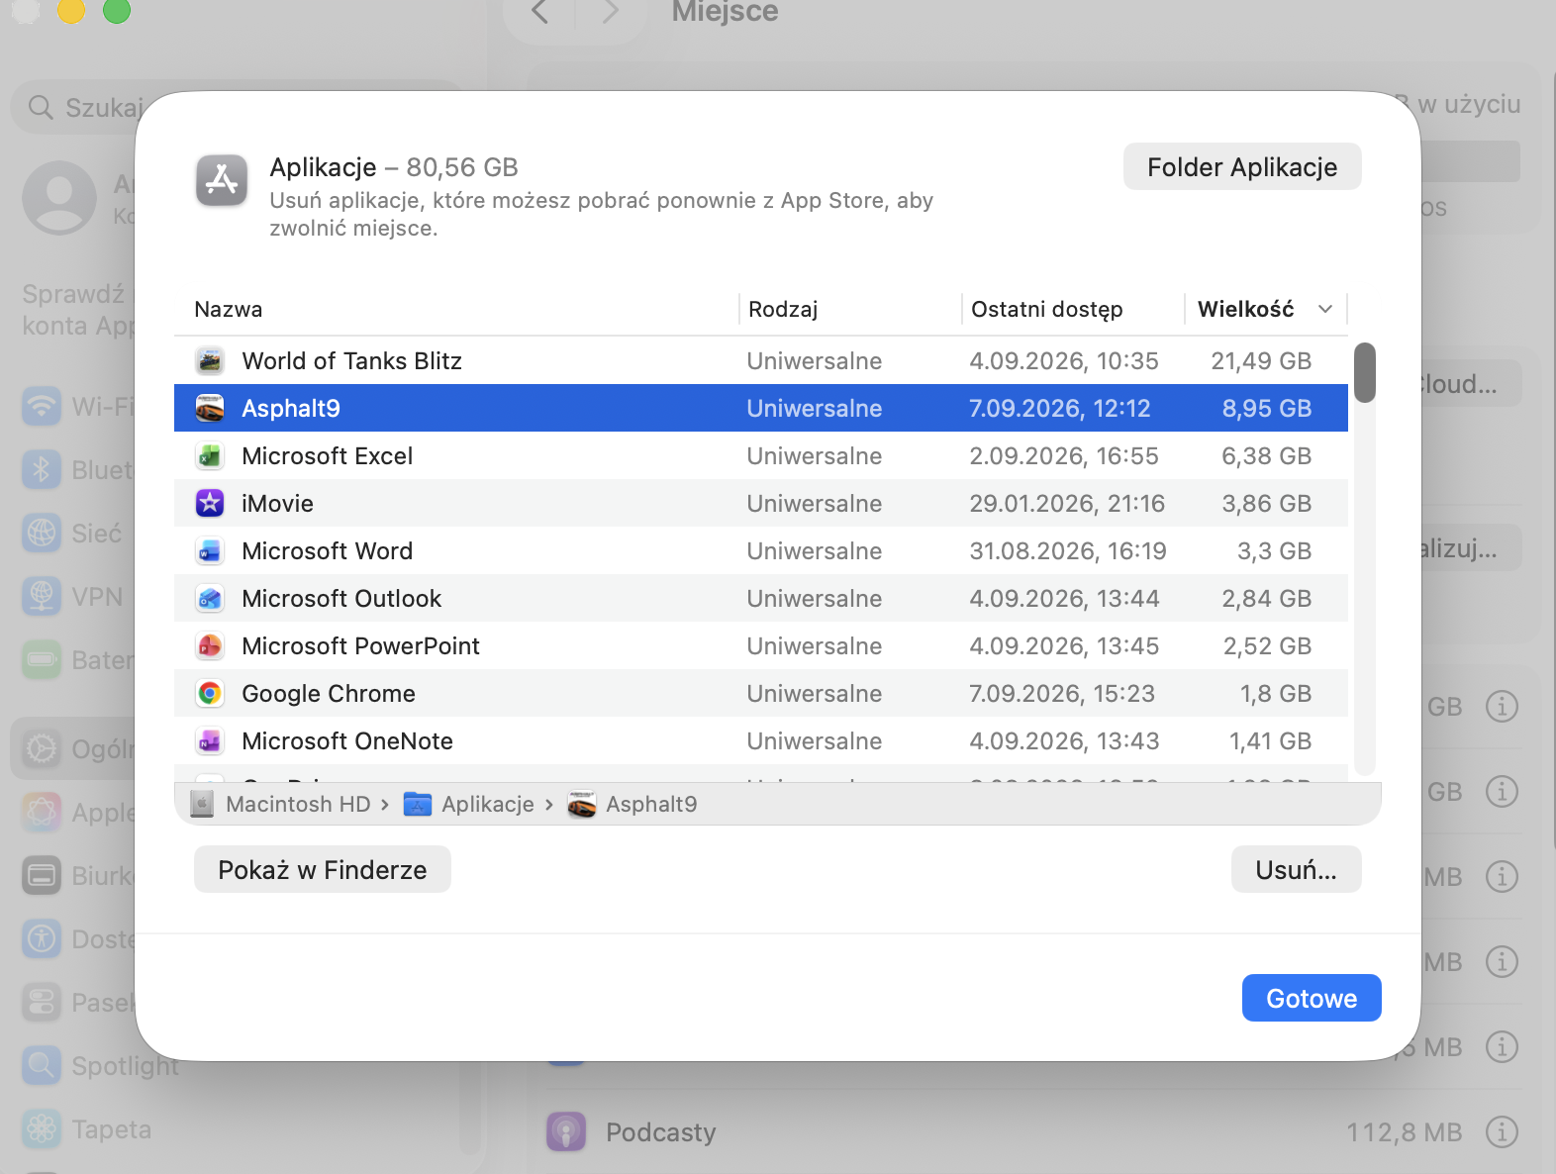Click the search magnifier icon in sidebar

[x=41, y=107]
